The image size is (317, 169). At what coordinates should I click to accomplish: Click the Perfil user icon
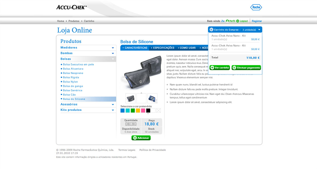(227, 21)
